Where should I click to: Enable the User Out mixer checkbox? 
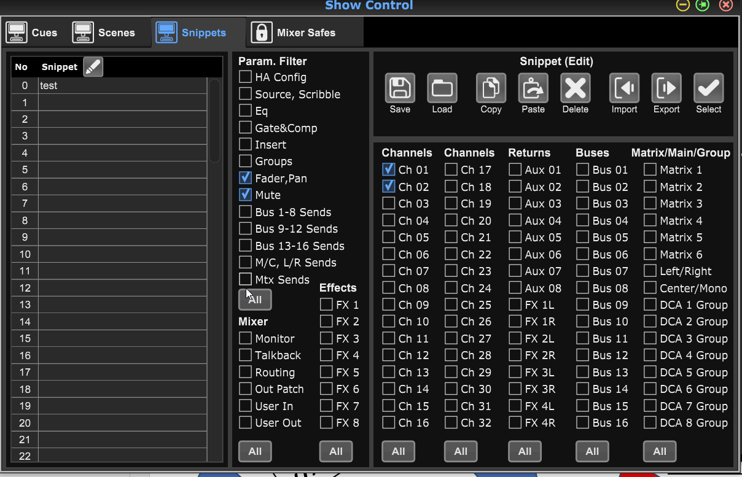point(245,422)
